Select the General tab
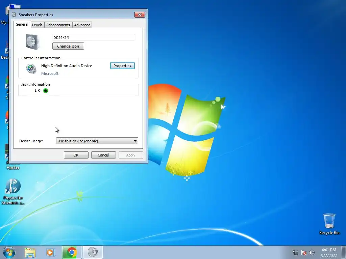 pos(22,24)
